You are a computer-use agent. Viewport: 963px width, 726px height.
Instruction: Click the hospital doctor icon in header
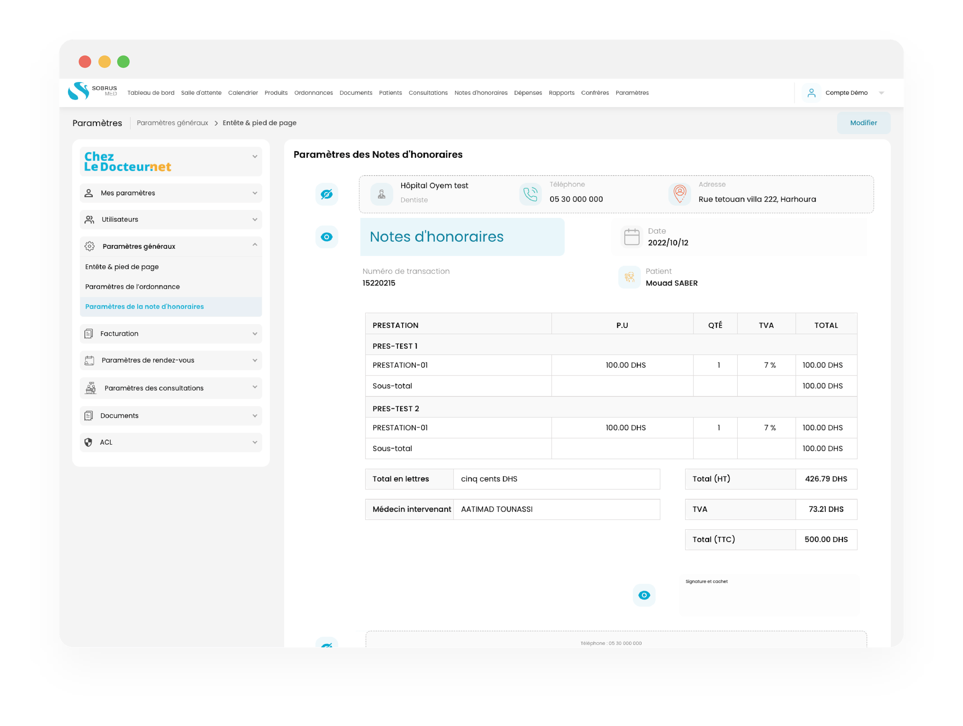(381, 194)
